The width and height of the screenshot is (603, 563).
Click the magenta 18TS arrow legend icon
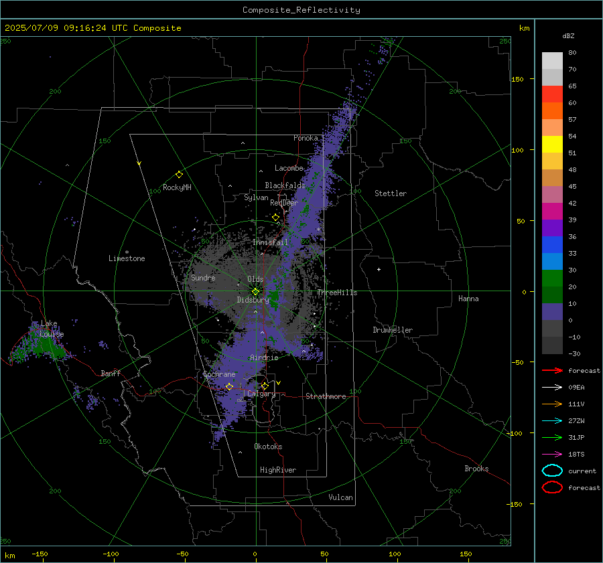552,455
